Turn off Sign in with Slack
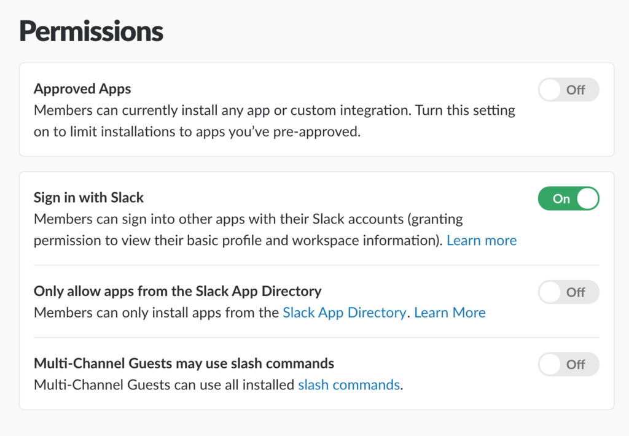 click(x=568, y=199)
